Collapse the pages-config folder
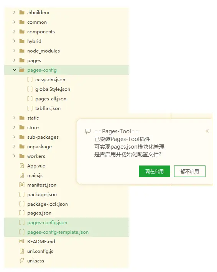The image size is (217, 272). point(15,70)
